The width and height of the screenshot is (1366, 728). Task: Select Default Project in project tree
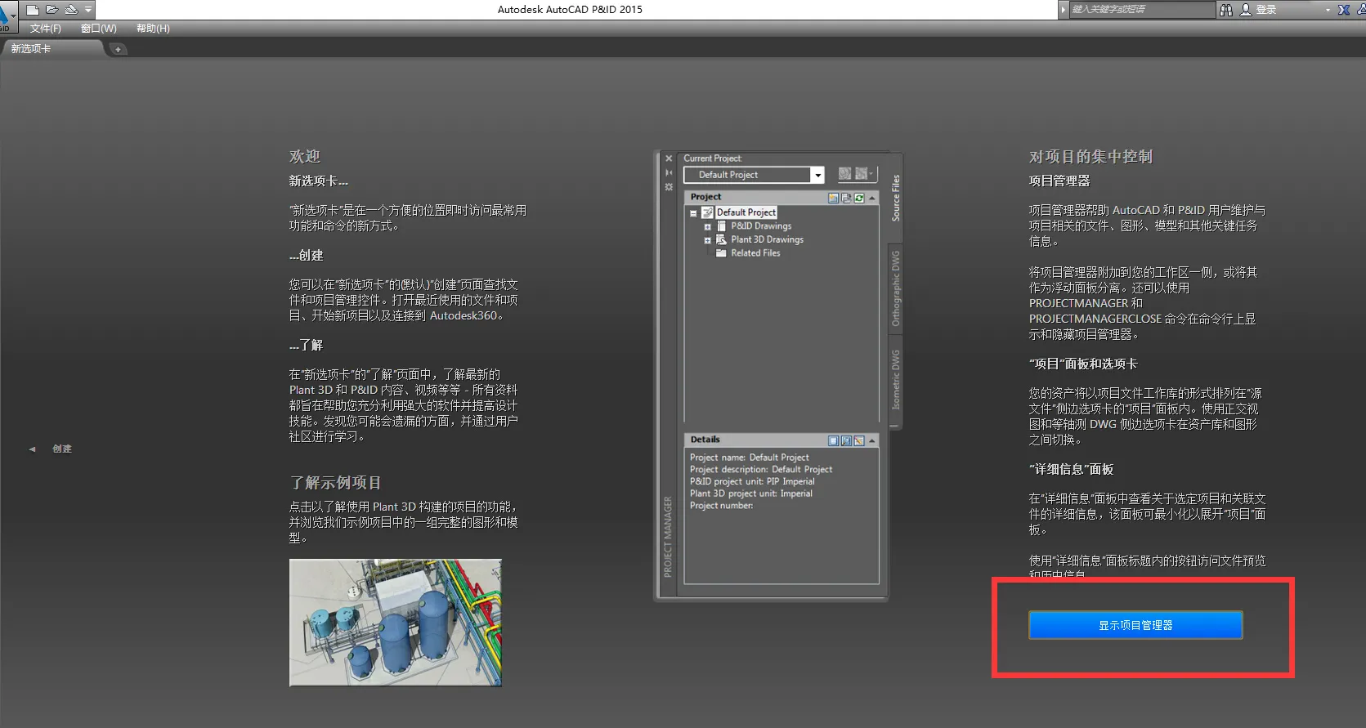[x=746, y=212]
